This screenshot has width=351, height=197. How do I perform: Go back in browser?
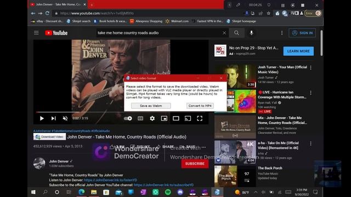(x=33, y=13)
